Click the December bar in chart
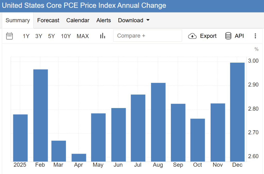The width and height of the screenshot is (264, 174). click(x=237, y=112)
